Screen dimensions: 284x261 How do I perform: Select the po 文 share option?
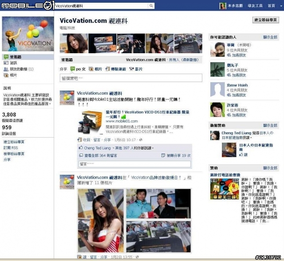(78, 69)
